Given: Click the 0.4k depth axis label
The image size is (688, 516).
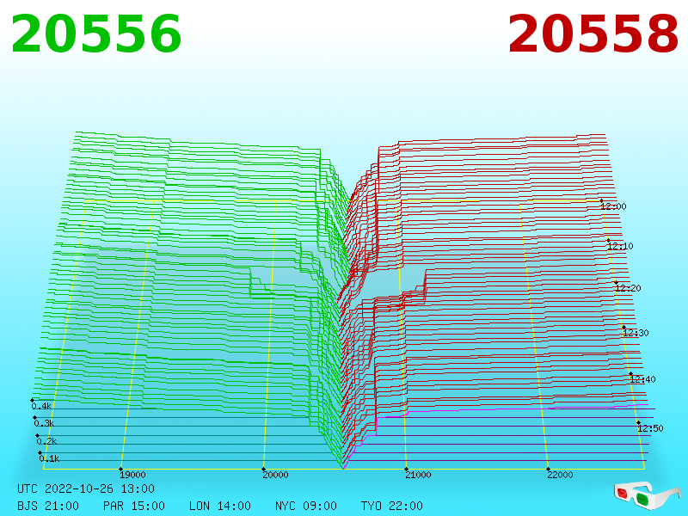Looking at the screenshot, I should point(41,406).
